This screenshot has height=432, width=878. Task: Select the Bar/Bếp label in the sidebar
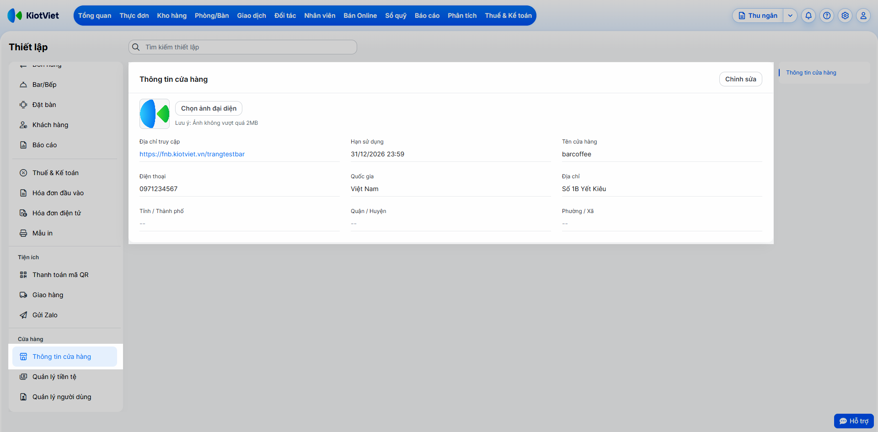click(x=44, y=85)
